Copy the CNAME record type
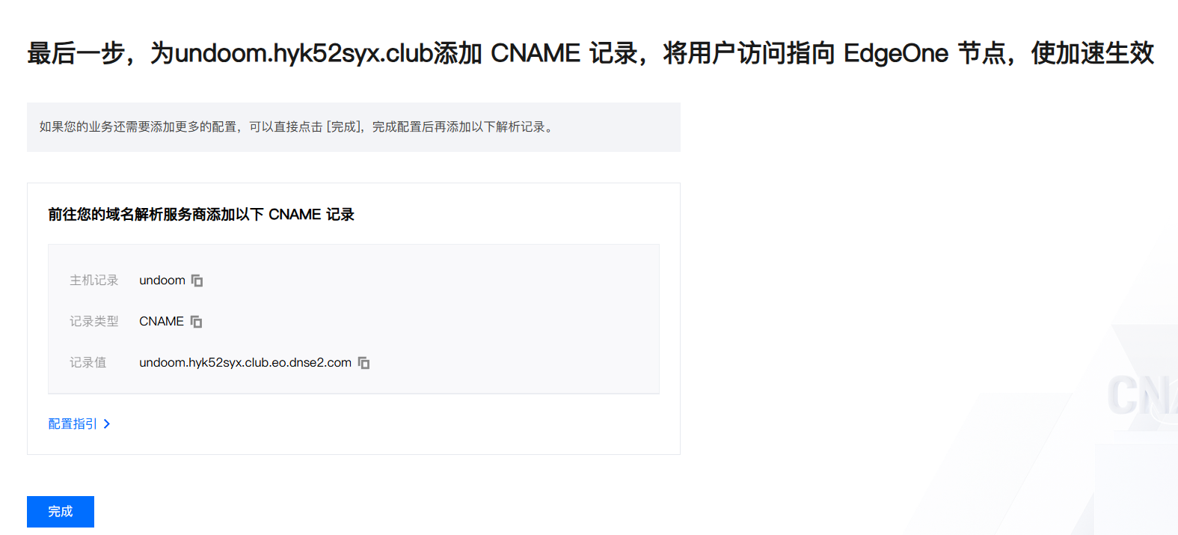 (196, 322)
